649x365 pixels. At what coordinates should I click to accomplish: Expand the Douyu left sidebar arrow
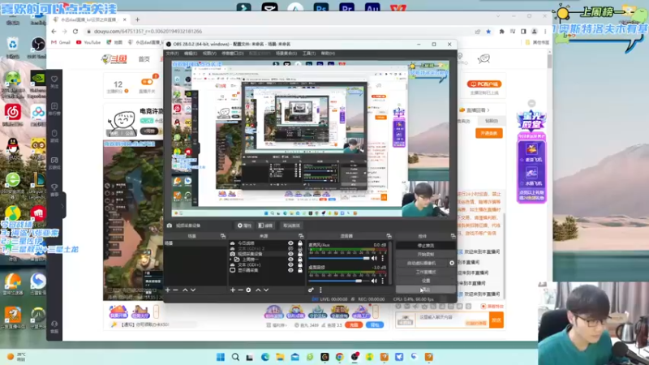click(62, 206)
